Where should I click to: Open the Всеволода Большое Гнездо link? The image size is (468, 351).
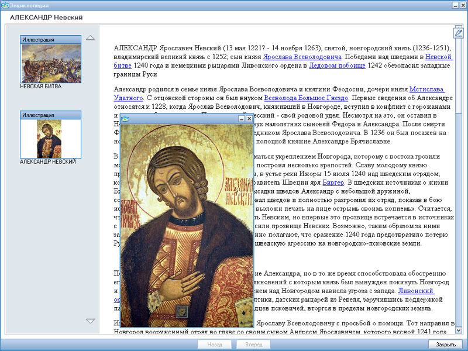(x=306, y=98)
